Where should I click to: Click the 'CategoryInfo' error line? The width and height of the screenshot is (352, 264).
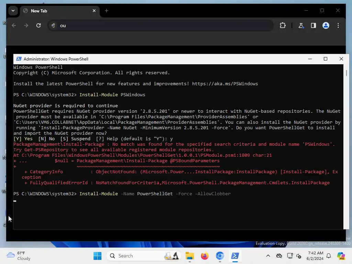click(x=181, y=172)
